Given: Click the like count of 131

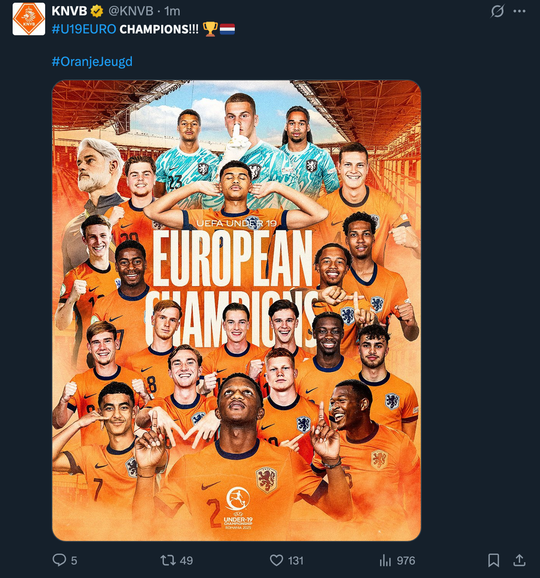Looking at the screenshot, I should pyautogui.click(x=296, y=561).
